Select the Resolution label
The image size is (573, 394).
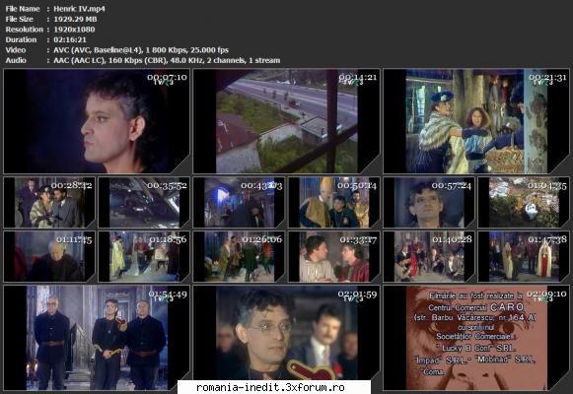tap(24, 30)
